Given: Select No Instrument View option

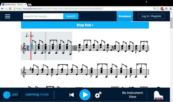Looking at the screenshot, I should (x=133, y=95).
